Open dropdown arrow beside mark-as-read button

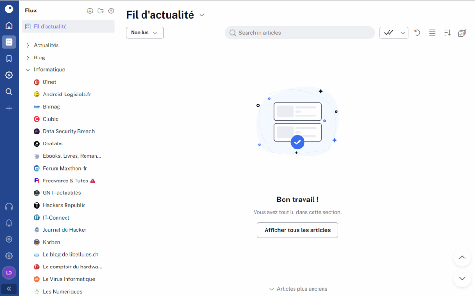403,33
